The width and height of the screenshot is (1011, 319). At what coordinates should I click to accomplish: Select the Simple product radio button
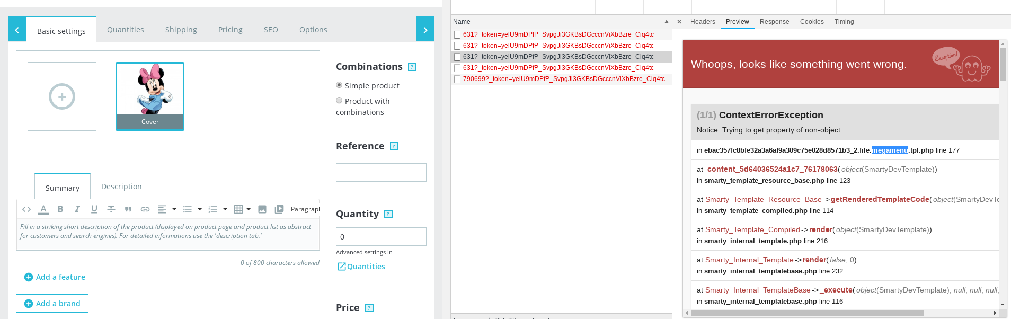[x=339, y=85]
